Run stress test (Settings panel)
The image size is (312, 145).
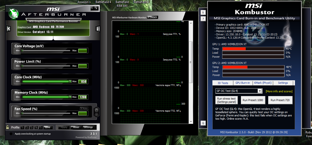coord(226,100)
